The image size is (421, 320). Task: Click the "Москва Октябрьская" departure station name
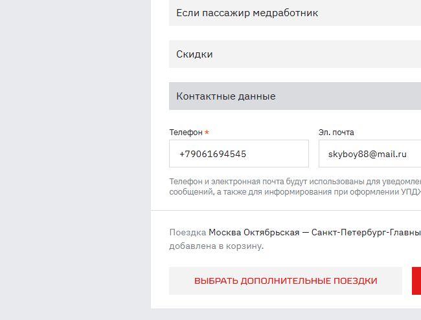(253, 232)
